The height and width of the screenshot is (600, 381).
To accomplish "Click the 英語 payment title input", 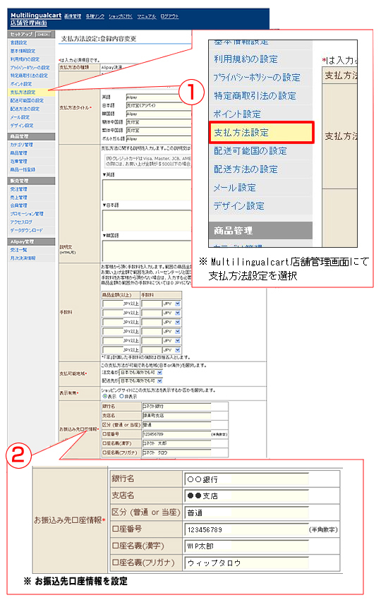I will [x=158, y=97].
